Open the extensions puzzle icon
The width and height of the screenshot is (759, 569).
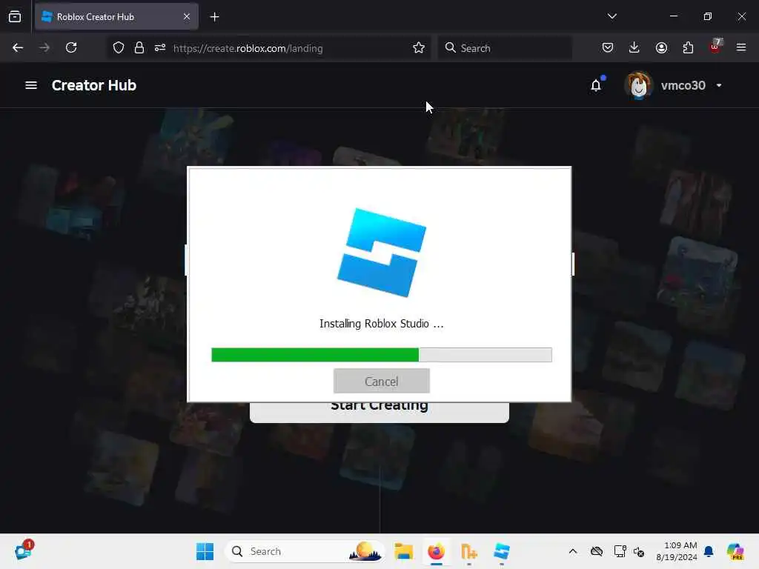tap(688, 48)
